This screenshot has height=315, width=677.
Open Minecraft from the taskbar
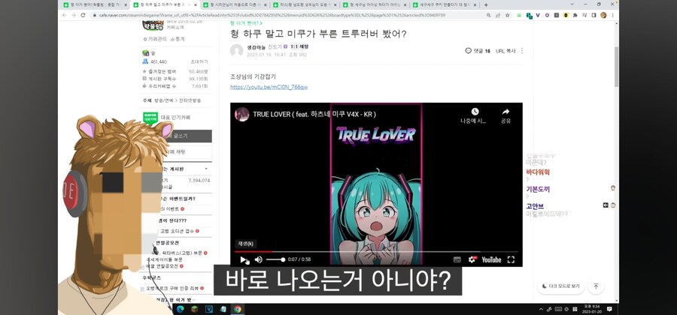(x=194, y=309)
